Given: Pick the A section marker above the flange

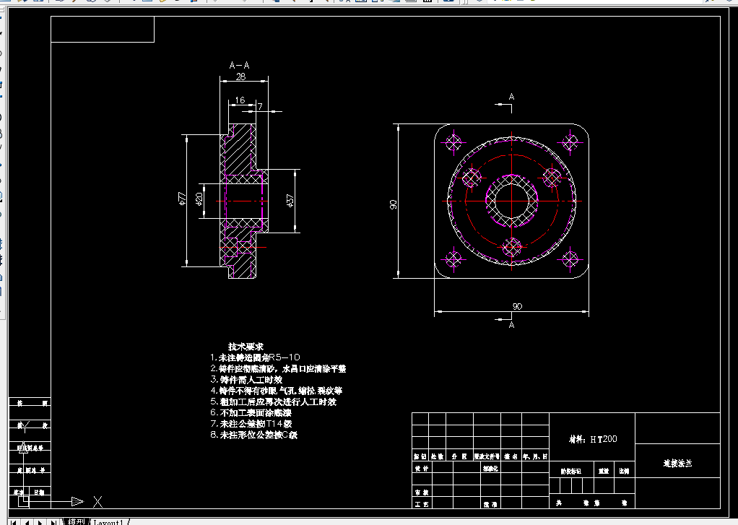Looking at the screenshot, I should 511,97.
